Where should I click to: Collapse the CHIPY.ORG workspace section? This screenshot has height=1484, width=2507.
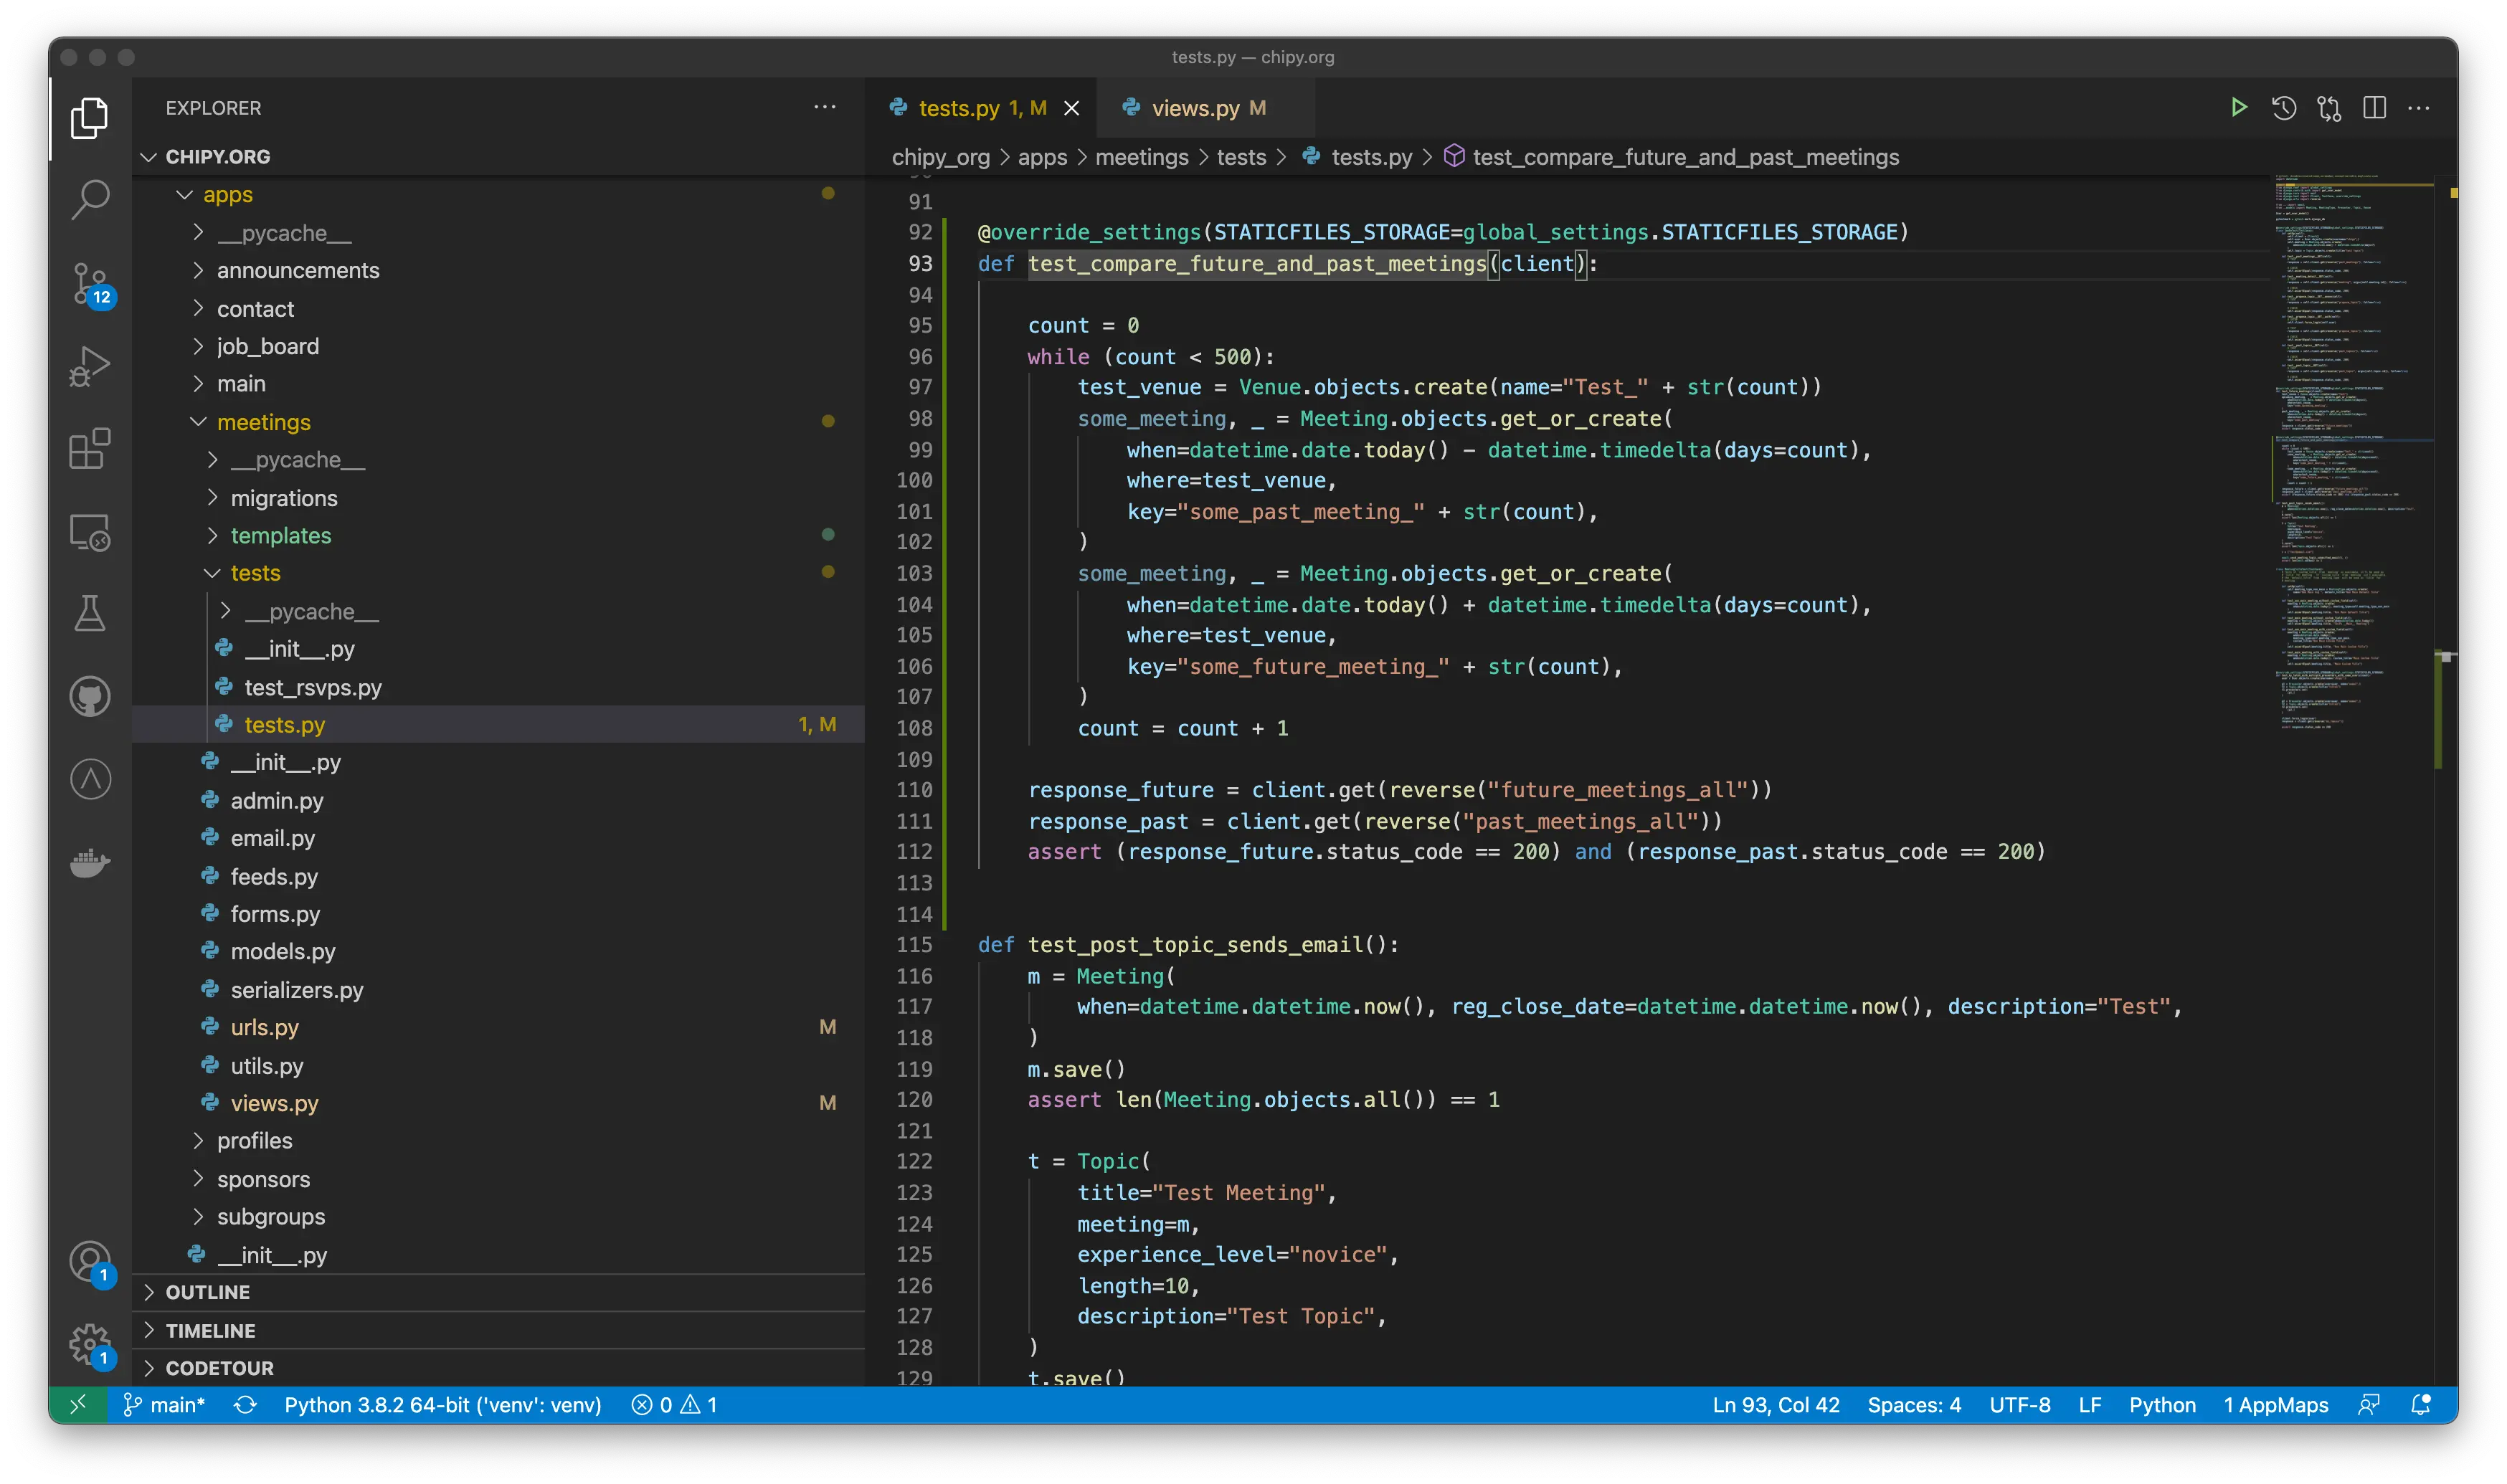pyautogui.click(x=498, y=157)
